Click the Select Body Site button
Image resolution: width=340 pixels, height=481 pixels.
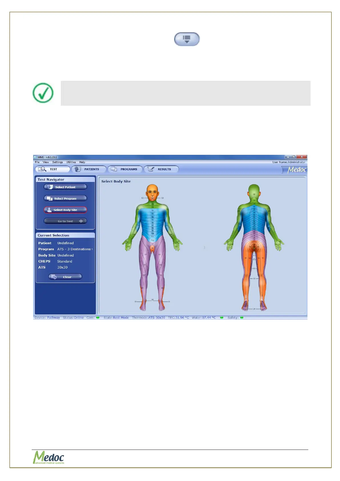[65, 210]
